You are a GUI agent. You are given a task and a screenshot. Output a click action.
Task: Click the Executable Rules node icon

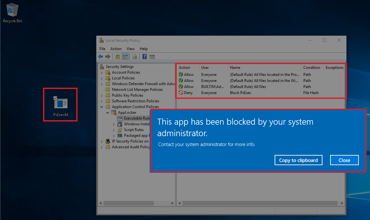[120, 118]
